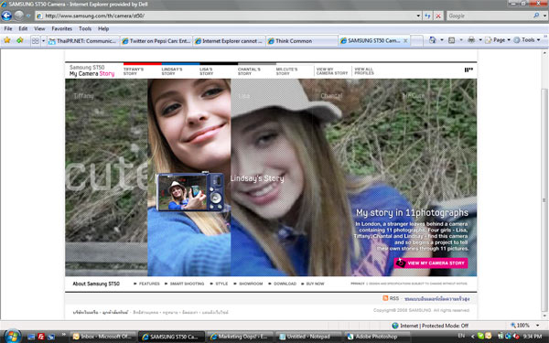Switch to the Internet Explorer cannot tab

coord(229,41)
